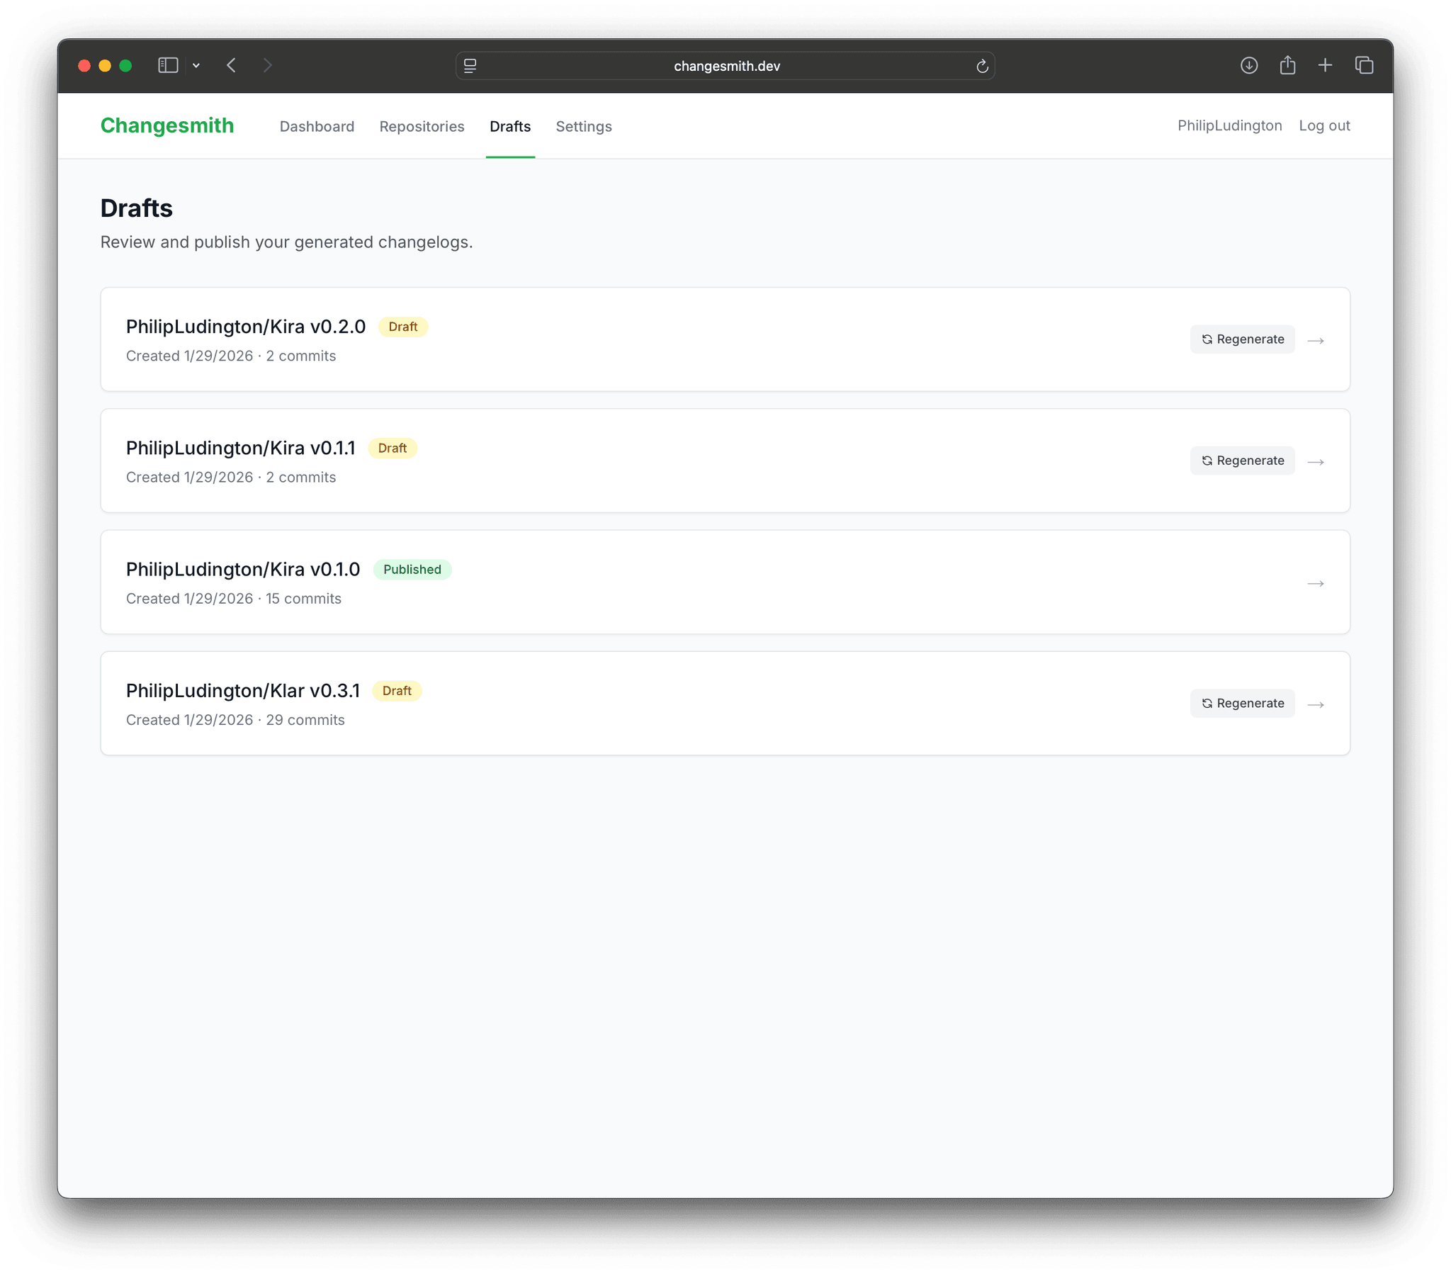Click the Published badge on Kira v0.1.0
The width and height of the screenshot is (1451, 1274).
point(412,570)
